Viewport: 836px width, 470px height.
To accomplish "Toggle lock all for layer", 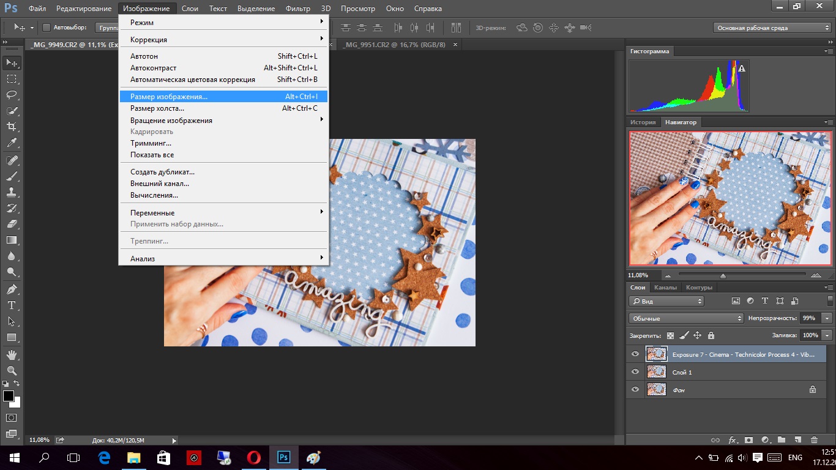I will pyautogui.click(x=711, y=335).
